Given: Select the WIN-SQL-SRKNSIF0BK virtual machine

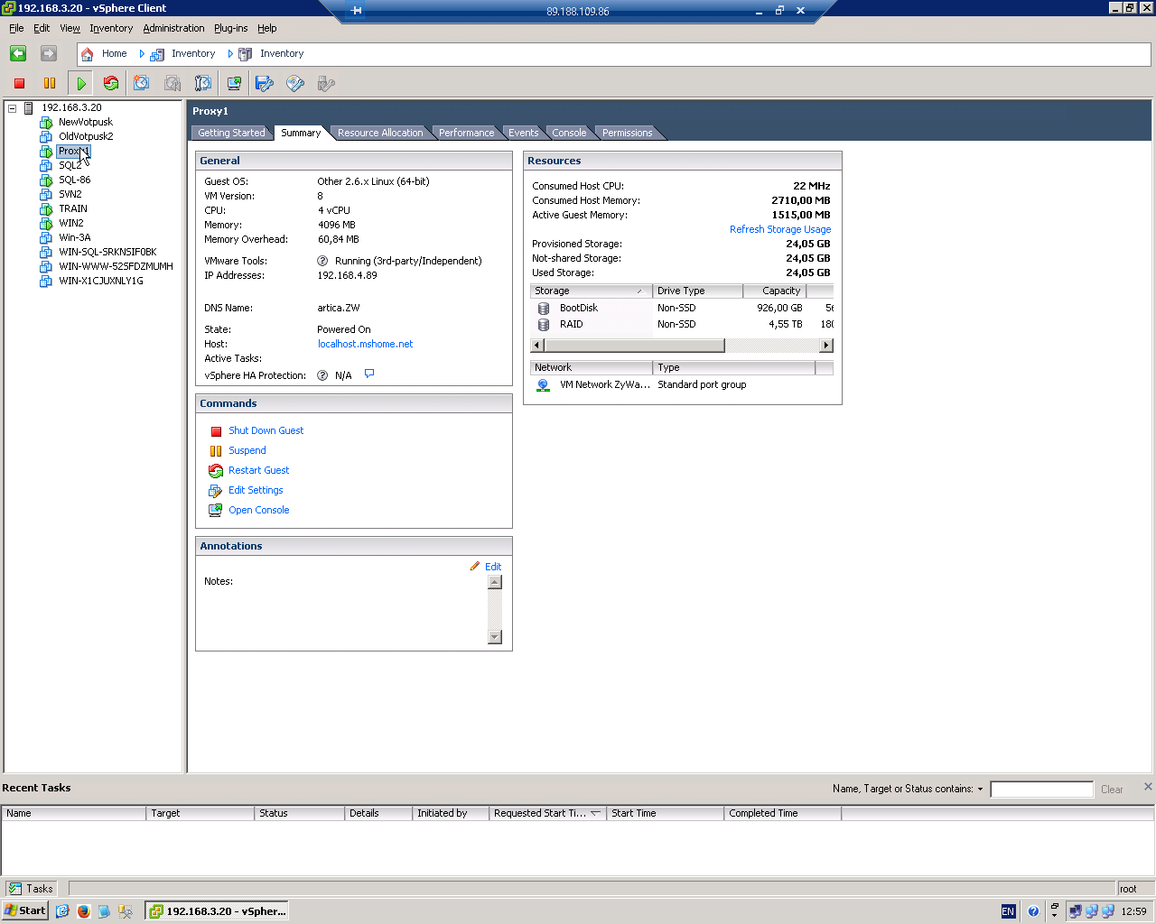Looking at the screenshot, I should pyautogui.click(x=107, y=252).
